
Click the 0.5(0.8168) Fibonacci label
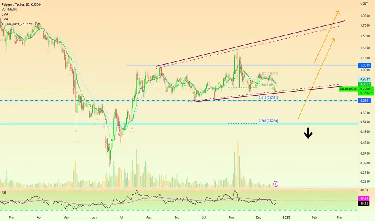[x=266, y=85]
